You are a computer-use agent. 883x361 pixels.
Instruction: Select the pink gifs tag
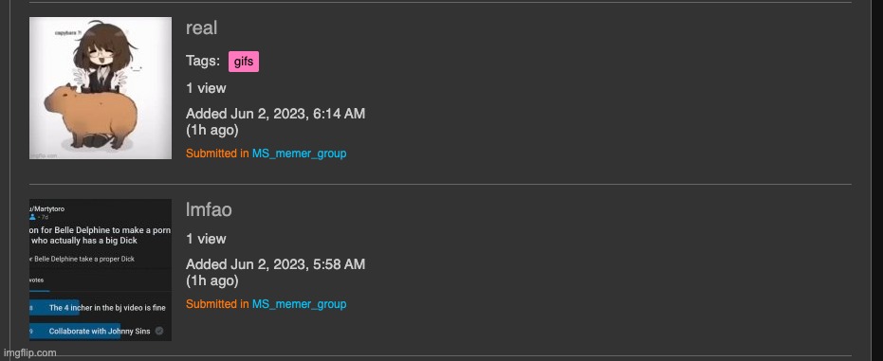243,62
